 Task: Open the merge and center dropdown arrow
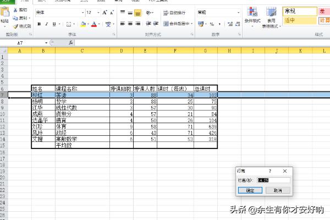192,24
